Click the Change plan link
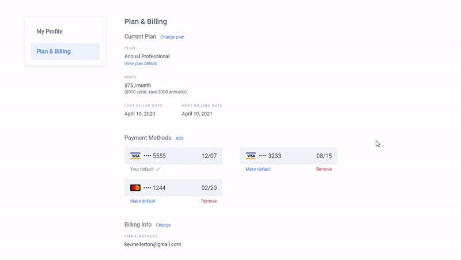This screenshot has width=461, height=260. [172, 37]
